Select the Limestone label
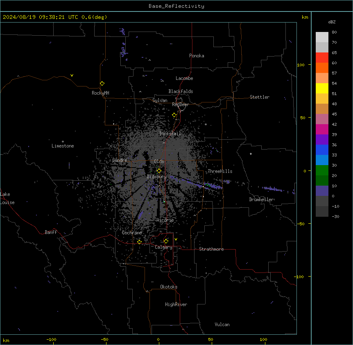The width and height of the screenshot is (353, 345). 63,146
